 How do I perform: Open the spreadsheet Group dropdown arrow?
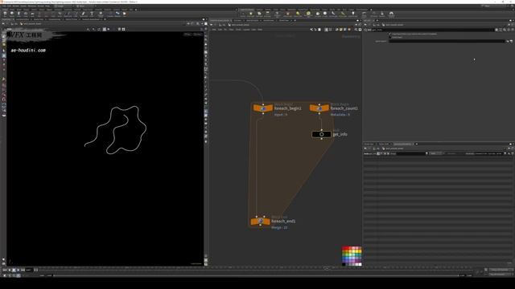tap(426, 153)
